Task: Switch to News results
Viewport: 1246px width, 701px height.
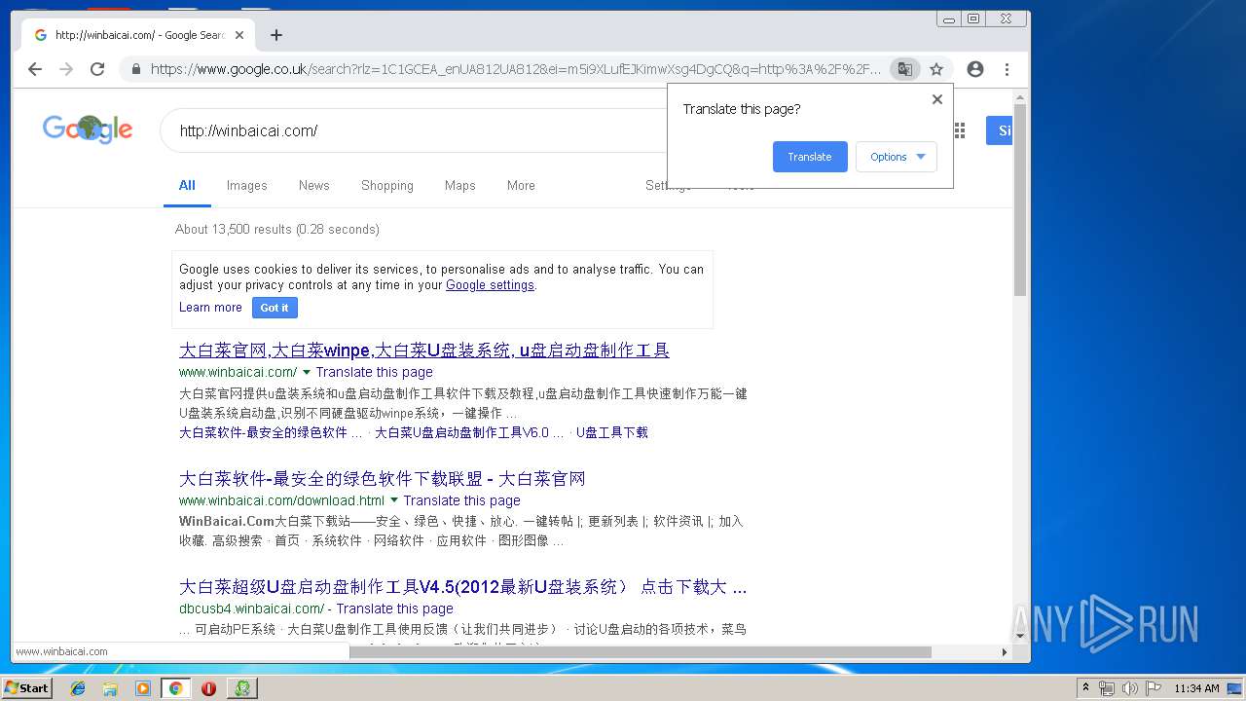Action: click(x=313, y=185)
